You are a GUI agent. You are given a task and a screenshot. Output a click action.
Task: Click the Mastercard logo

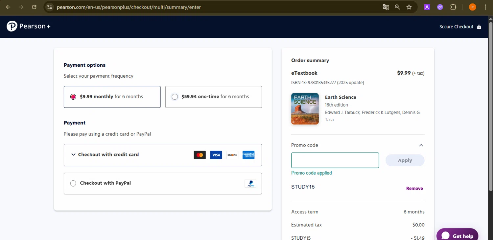(200, 155)
